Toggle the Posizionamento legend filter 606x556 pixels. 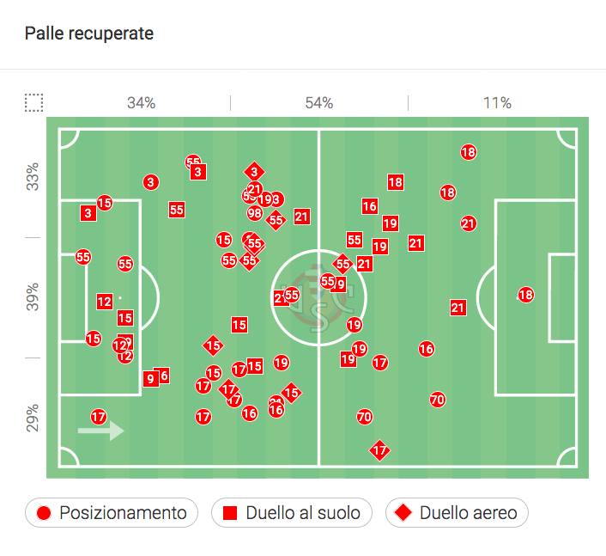pos(112,513)
